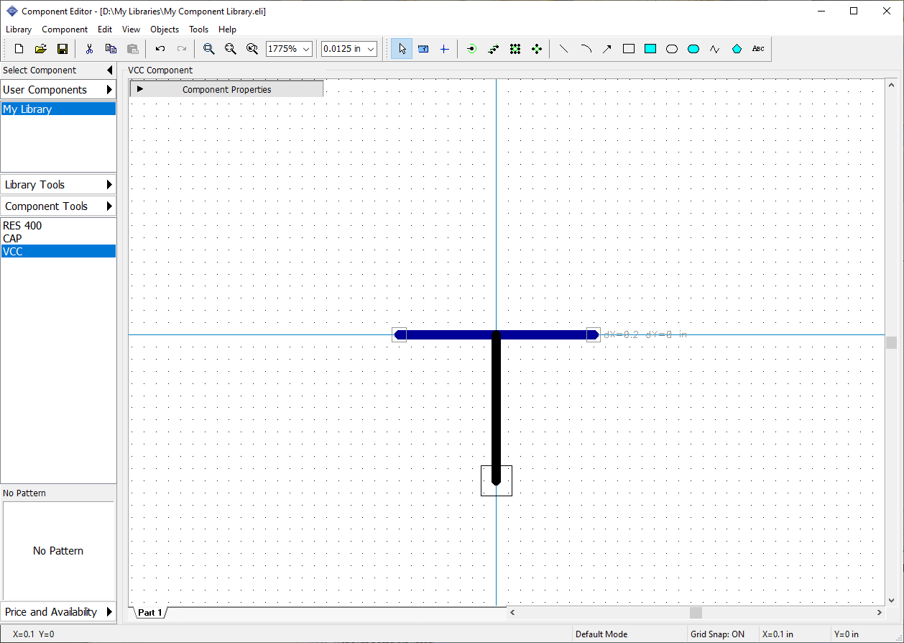
Task: Open the 1775% zoom level dropdown
Action: [x=306, y=49]
